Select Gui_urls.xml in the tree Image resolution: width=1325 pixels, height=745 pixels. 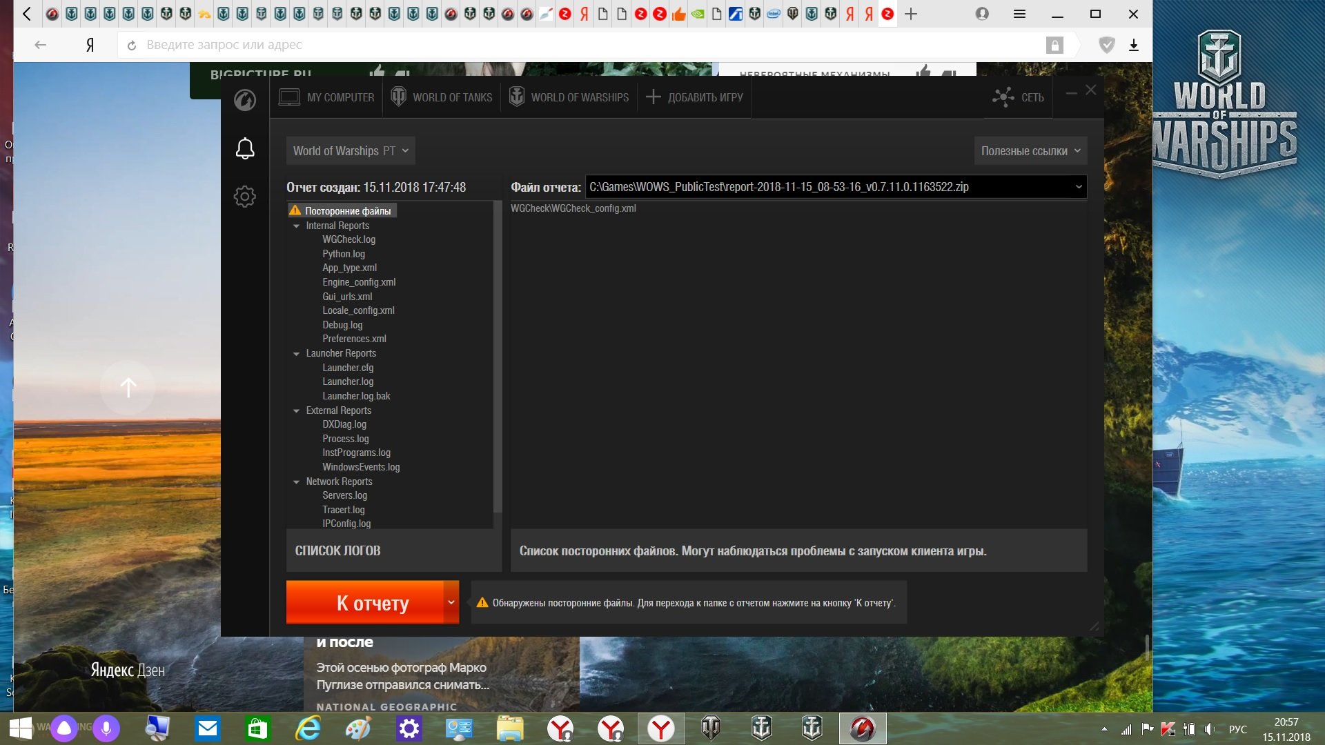coord(347,297)
